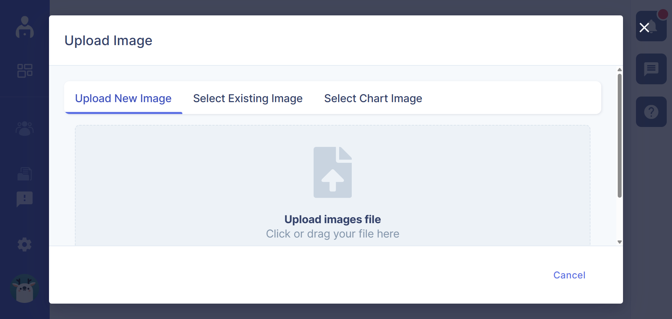This screenshot has width=672, height=319.
Task: Open the chat bubble icon
Action: 652,69
